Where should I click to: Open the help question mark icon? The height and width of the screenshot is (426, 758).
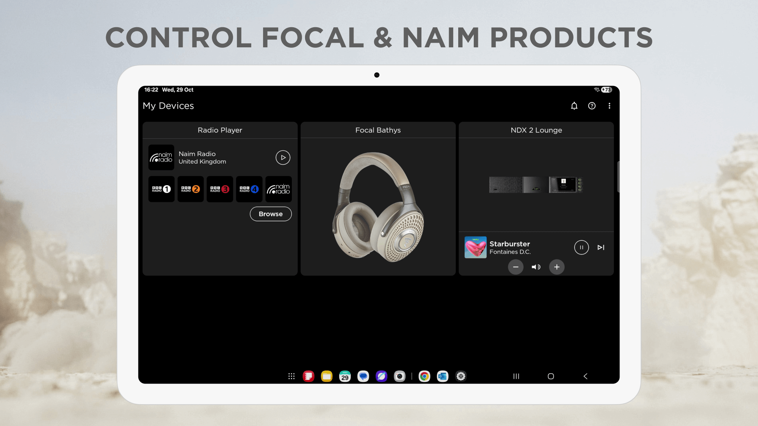592,106
